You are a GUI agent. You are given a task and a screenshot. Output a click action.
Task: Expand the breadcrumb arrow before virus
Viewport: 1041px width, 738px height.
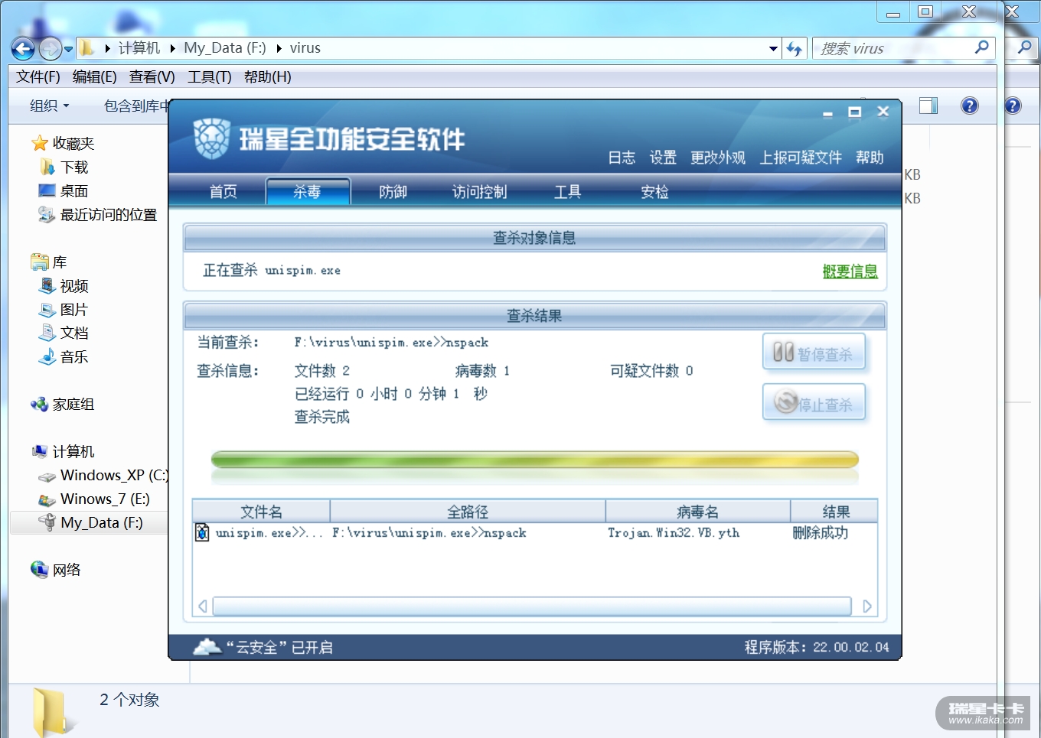pyautogui.click(x=279, y=48)
